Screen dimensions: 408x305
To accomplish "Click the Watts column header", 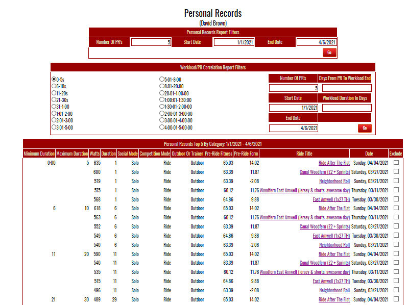I will pyautogui.click(x=94, y=154).
